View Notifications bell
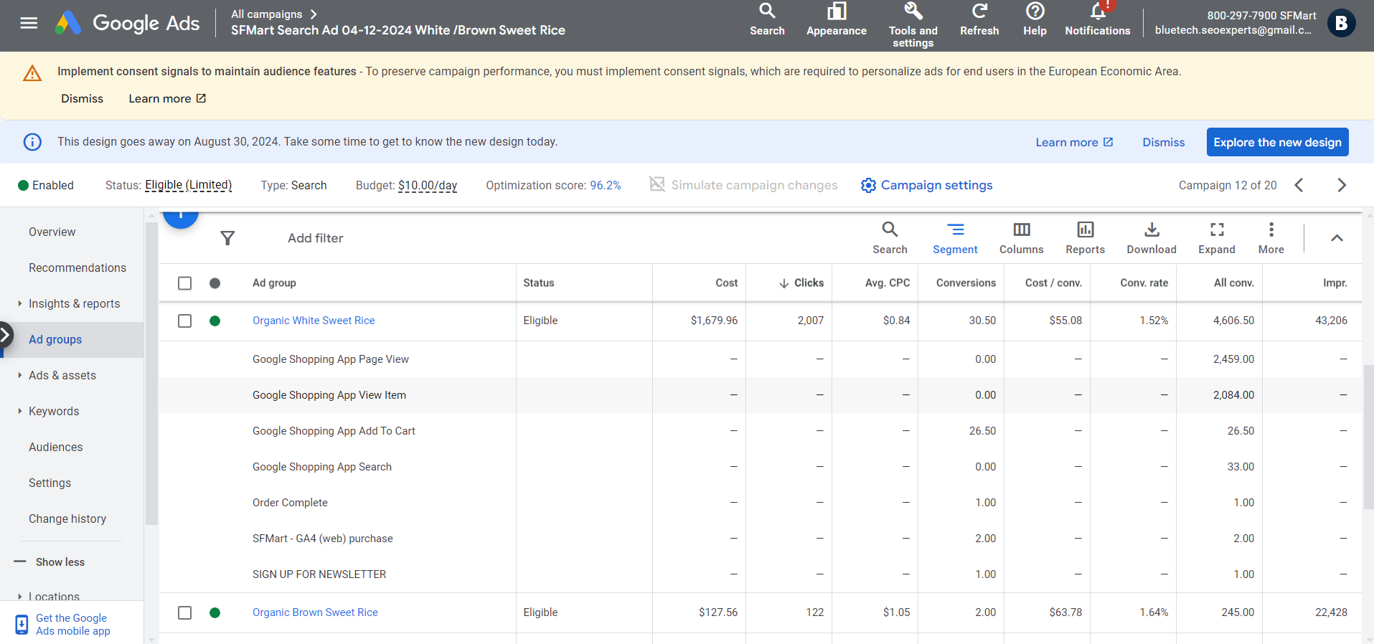The height and width of the screenshot is (644, 1374). point(1097,20)
